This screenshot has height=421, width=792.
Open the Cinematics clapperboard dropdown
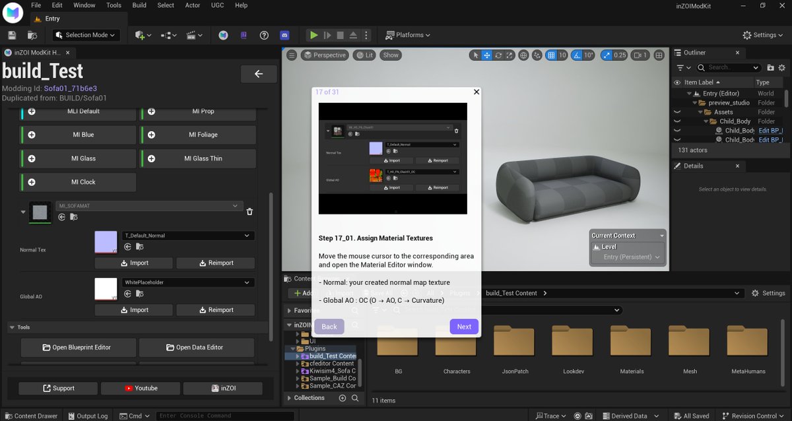click(194, 35)
